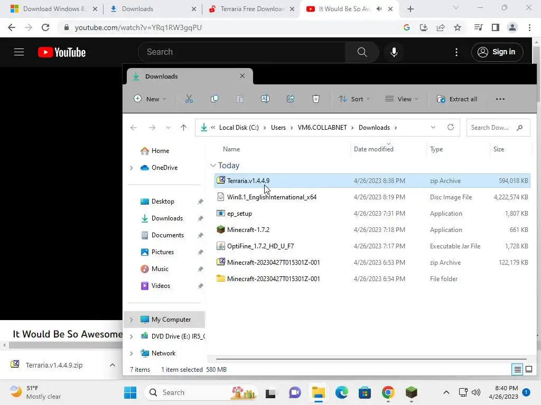Collapse the Today group chevron

[x=213, y=166]
